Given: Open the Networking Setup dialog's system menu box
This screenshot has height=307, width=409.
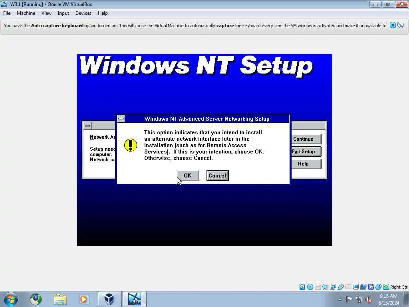Looking at the screenshot, I should 121,119.
